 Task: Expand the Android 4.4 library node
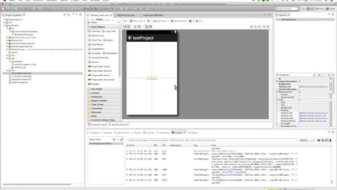[x=7, y=40]
